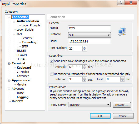This screenshot has height=124, width=139.
Task: Increase the Limit minutes spinner
Action: [x=122, y=78]
